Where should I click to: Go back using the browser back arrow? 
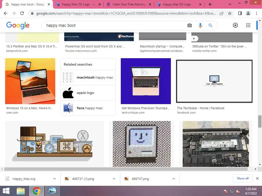(x=6, y=13)
